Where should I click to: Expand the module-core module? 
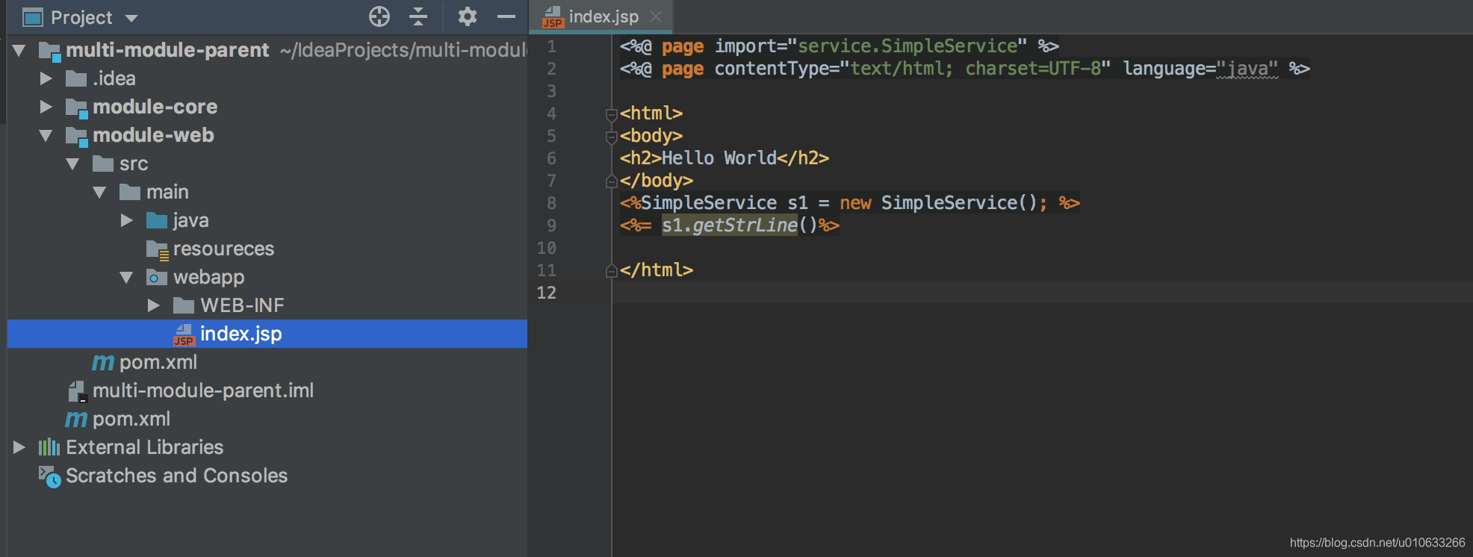[46, 107]
